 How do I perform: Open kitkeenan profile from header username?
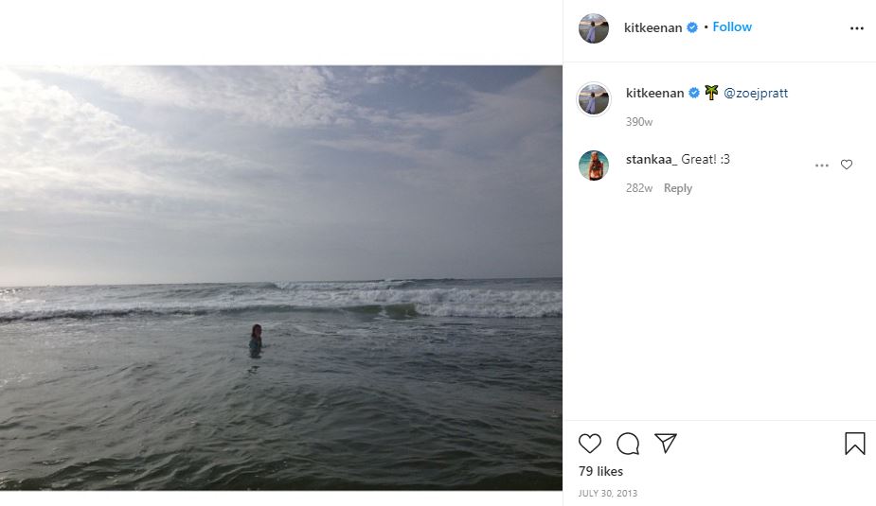coord(653,27)
